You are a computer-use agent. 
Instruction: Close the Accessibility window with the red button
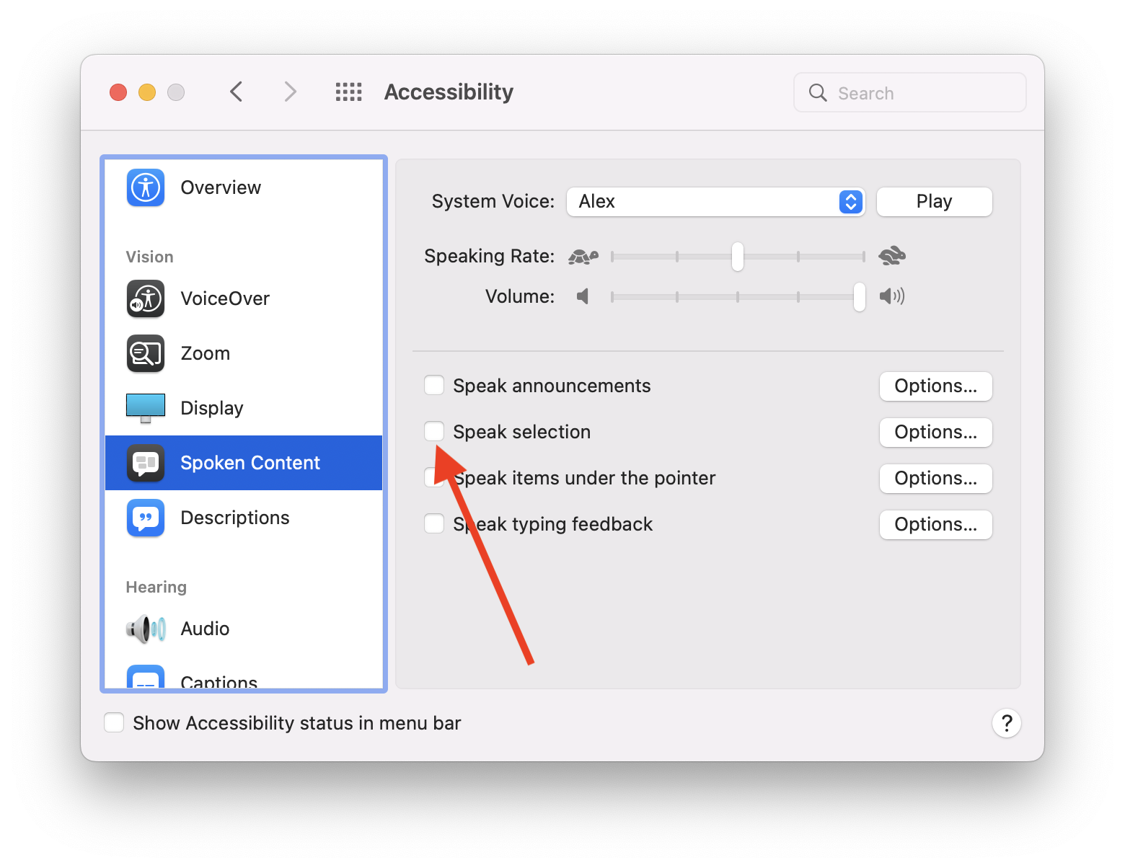click(118, 92)
